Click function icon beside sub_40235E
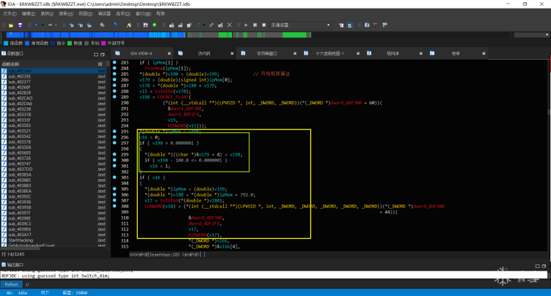551x296 pixels. 4,77
